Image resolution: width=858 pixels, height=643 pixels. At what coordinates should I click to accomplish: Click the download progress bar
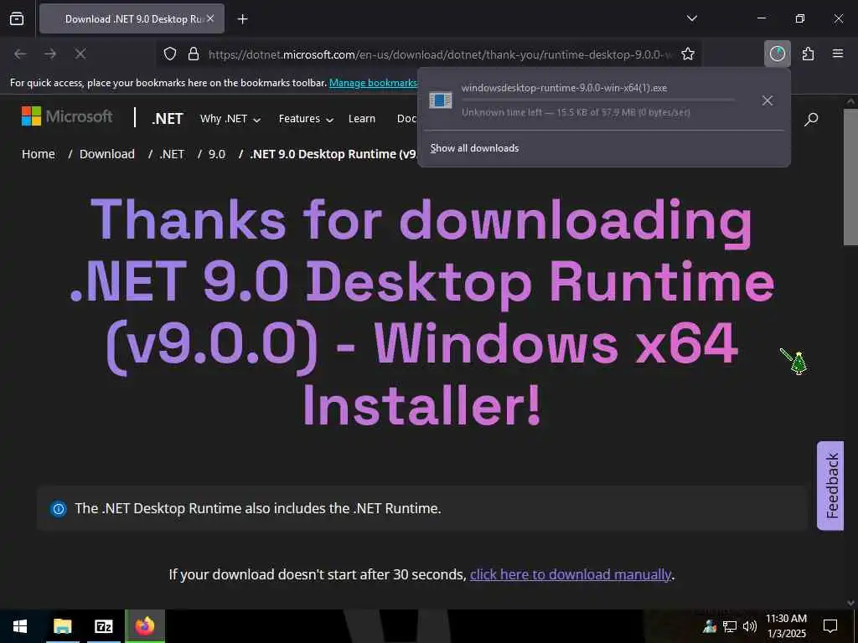[598, 100]
